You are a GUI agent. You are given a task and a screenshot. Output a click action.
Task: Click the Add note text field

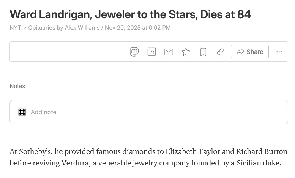pyautogui.click(x=152, y=112)
